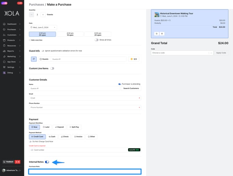Click the trash icon on tour card

(x=162, y=34)
